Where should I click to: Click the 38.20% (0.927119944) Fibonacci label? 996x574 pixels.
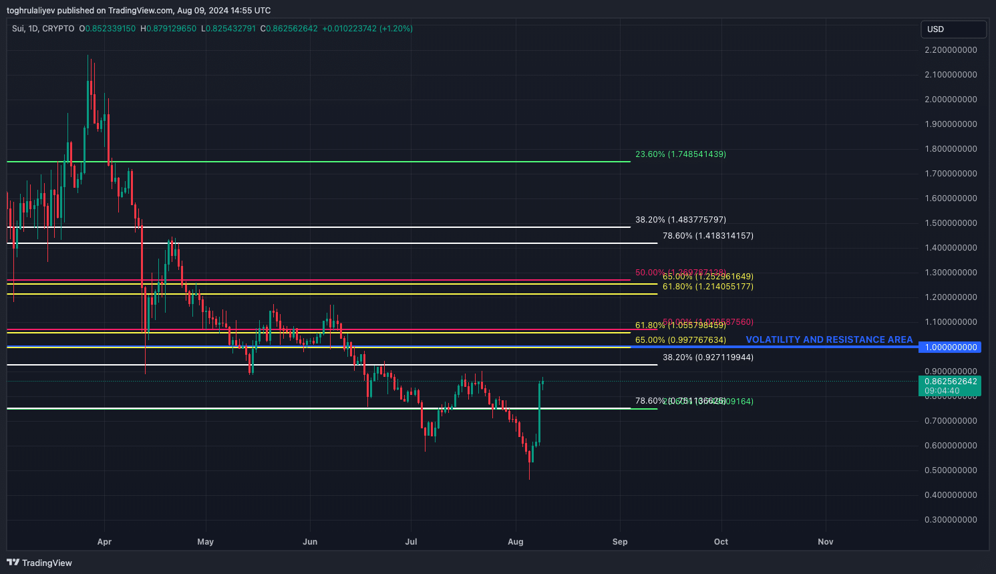pos(708,357)
